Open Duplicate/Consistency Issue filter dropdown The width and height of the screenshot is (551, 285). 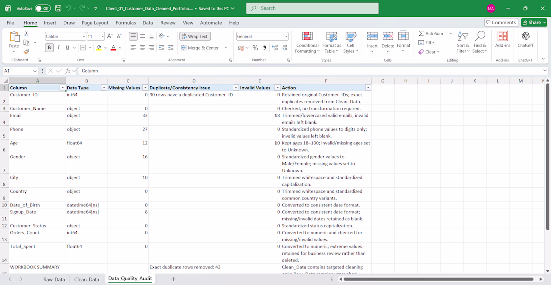coord(236,88)
